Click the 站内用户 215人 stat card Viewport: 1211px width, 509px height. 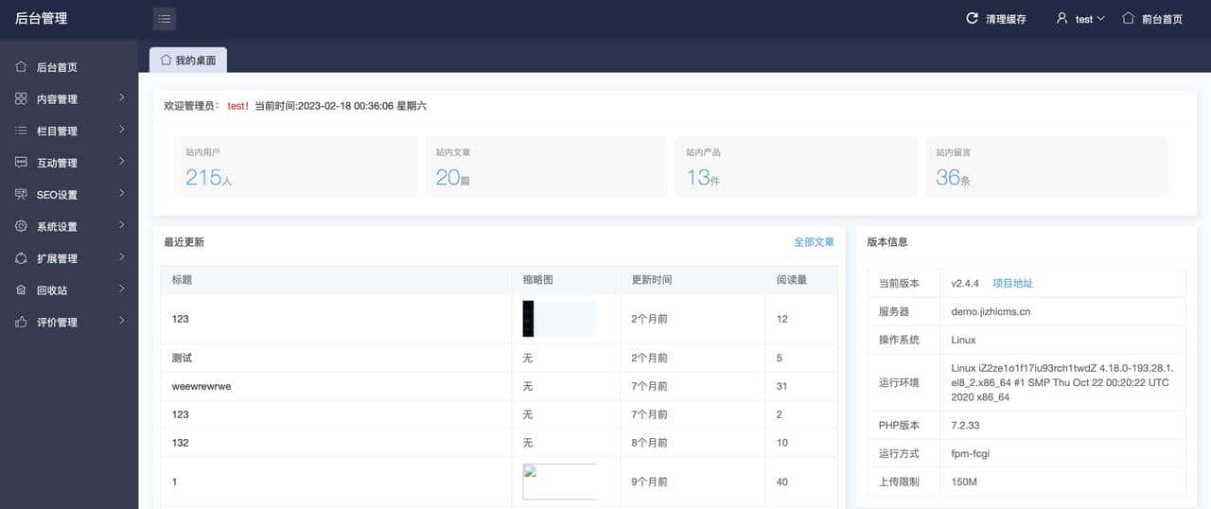point(295,167)
